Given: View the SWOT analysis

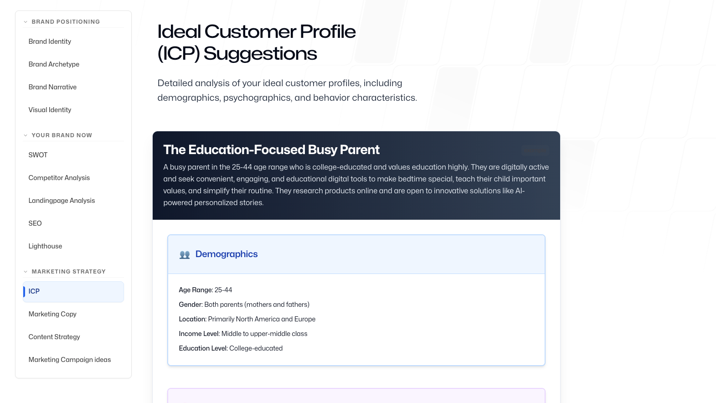Looking at the screenshot, I should [38, 155].
